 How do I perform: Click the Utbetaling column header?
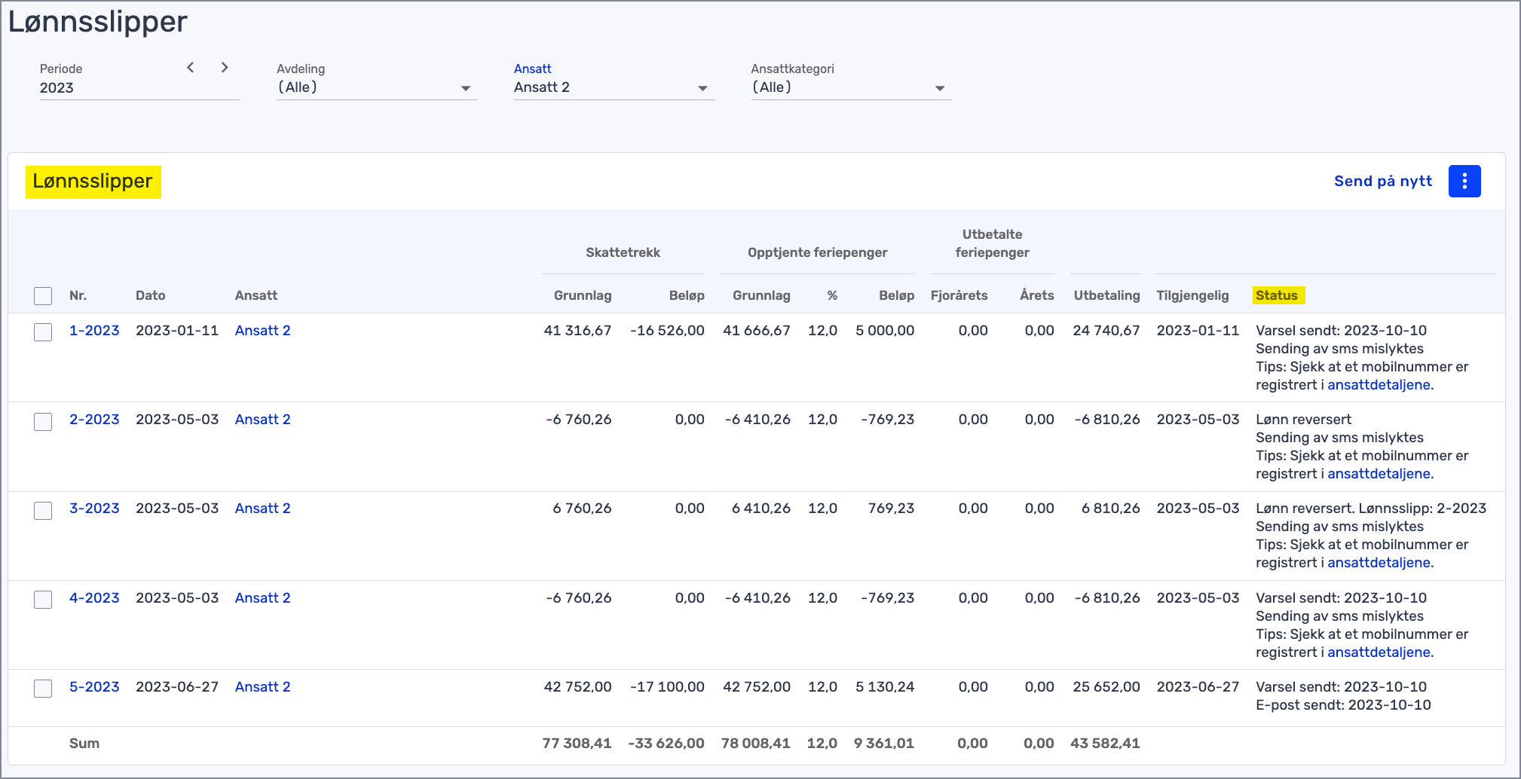(x=1106, y=295)
